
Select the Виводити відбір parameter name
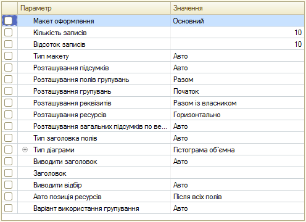pos(57,185)
